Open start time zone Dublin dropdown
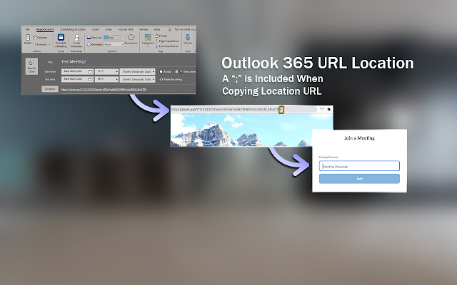Viewport: 457px width, 285px height. tap(154, 71)
